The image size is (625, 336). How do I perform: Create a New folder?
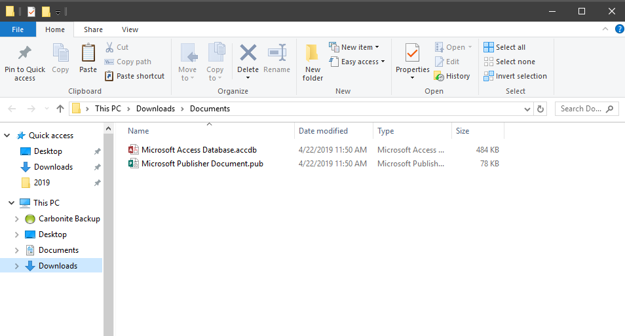point(312,63)
